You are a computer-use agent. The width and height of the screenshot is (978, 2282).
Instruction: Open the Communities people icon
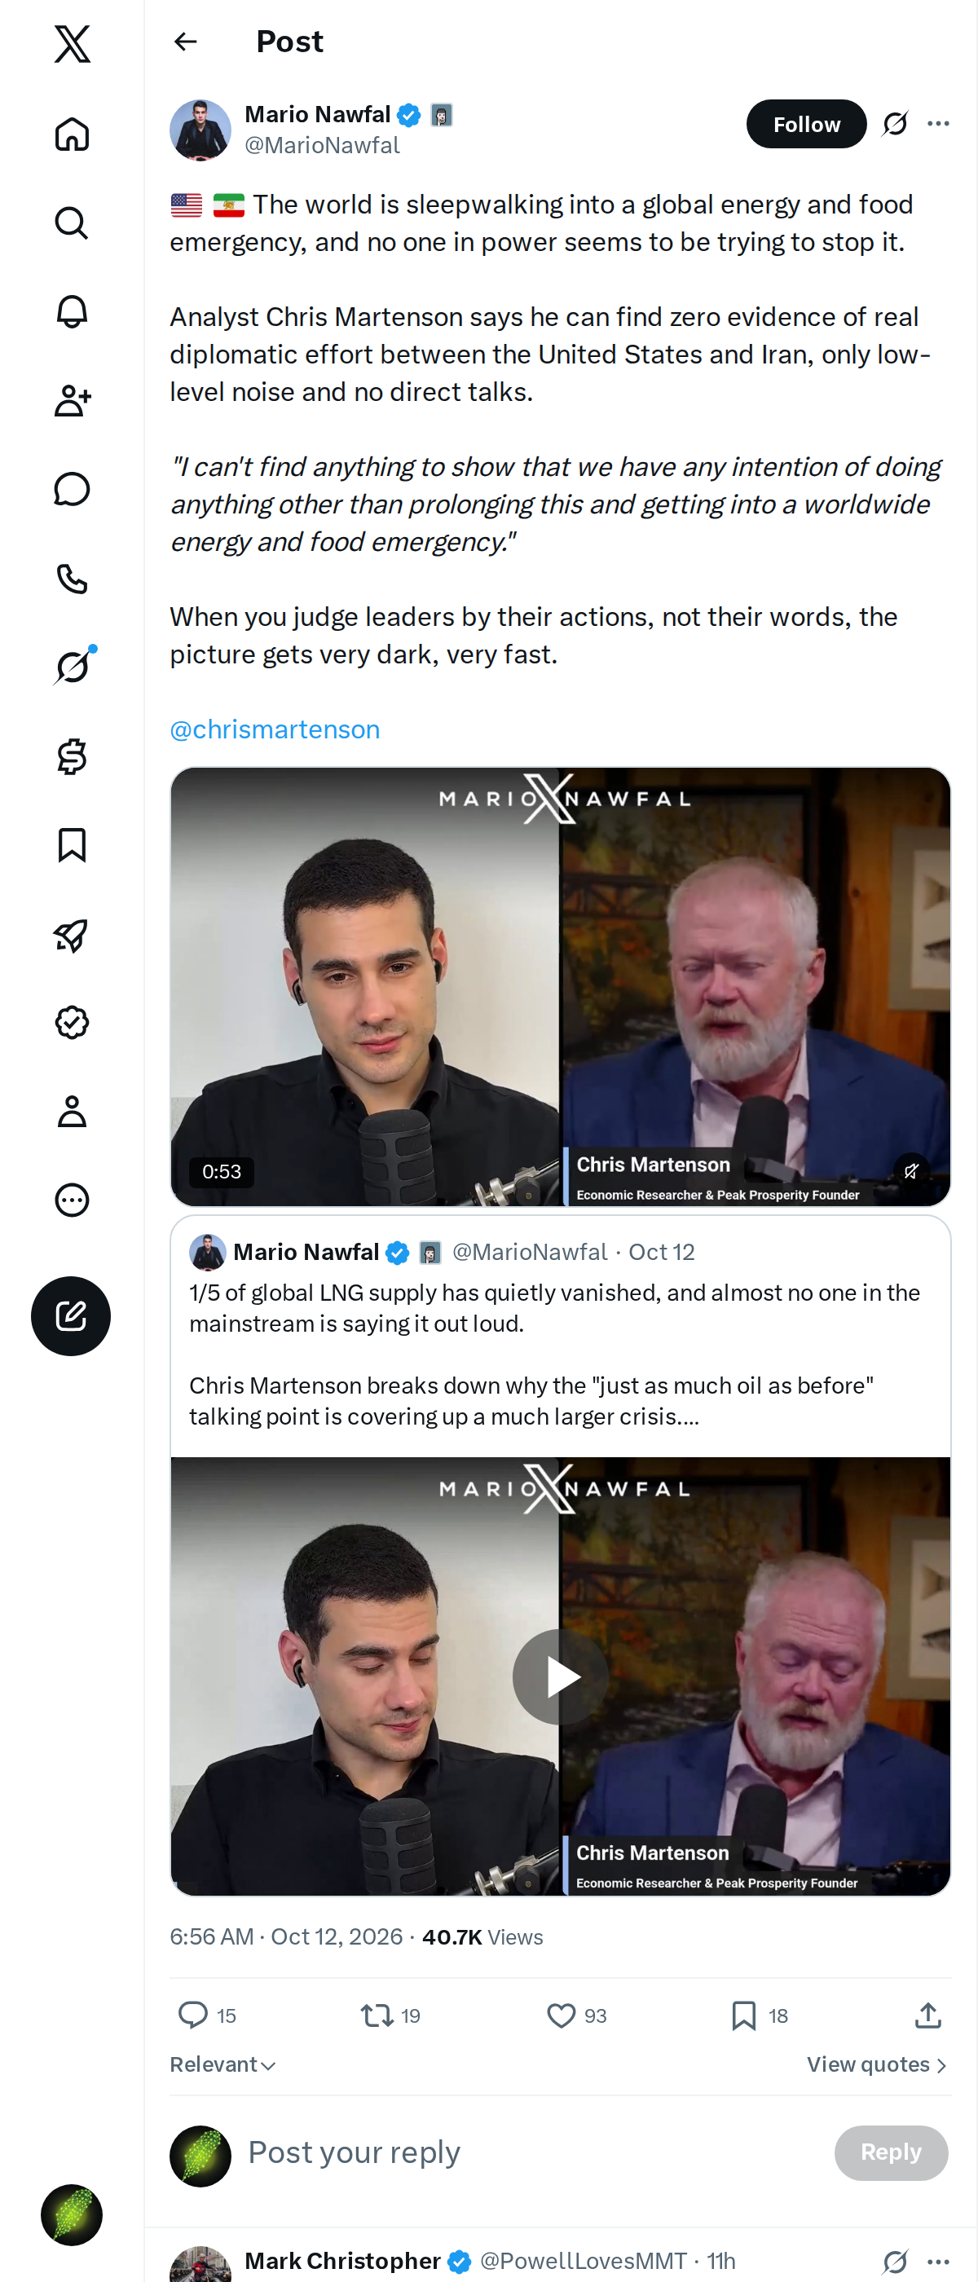click(x=72, y=400)
